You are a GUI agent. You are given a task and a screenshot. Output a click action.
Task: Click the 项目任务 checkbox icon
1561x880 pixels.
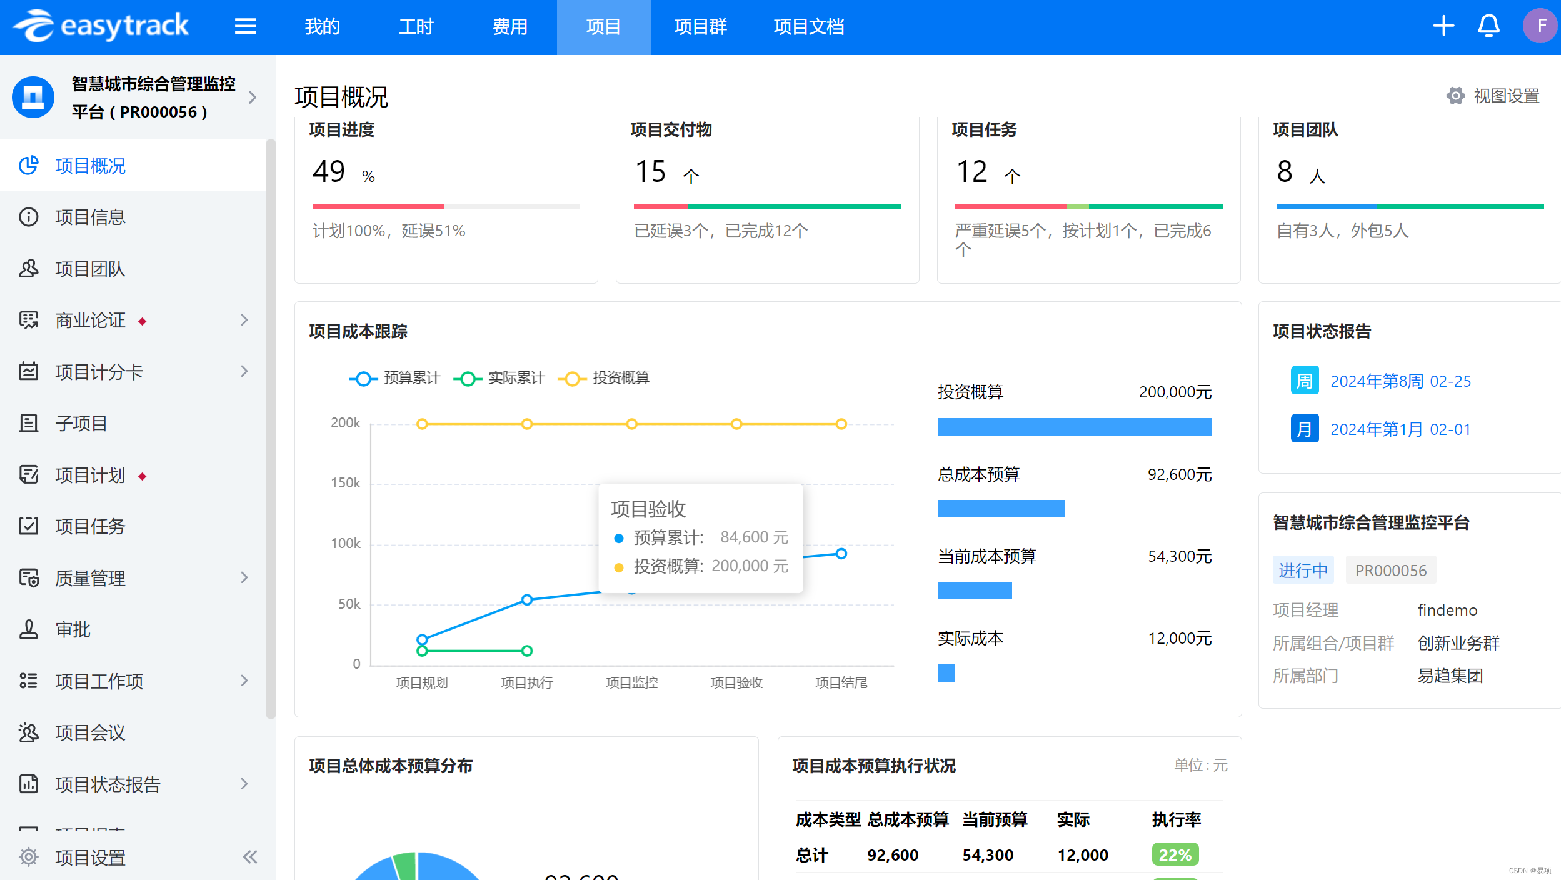pyautogui.click(x=29, y=526)
